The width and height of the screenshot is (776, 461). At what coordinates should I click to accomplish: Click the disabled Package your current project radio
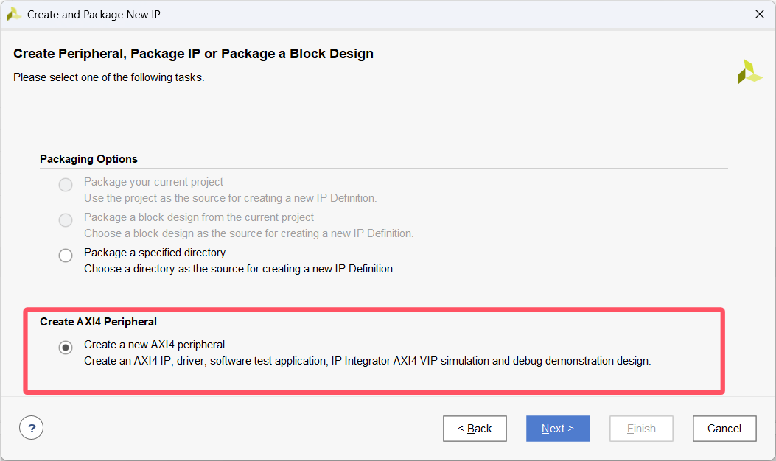pos(66,185)
